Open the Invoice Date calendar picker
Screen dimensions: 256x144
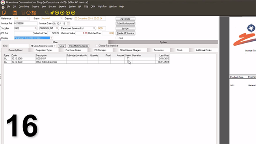[69, 24]
